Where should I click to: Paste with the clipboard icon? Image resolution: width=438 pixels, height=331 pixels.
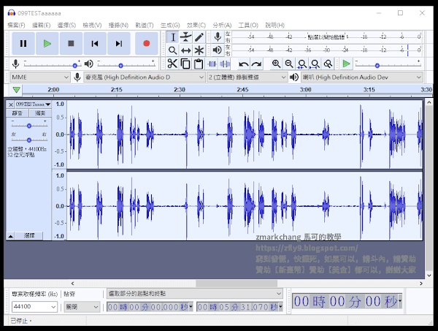tap(199, 64)
